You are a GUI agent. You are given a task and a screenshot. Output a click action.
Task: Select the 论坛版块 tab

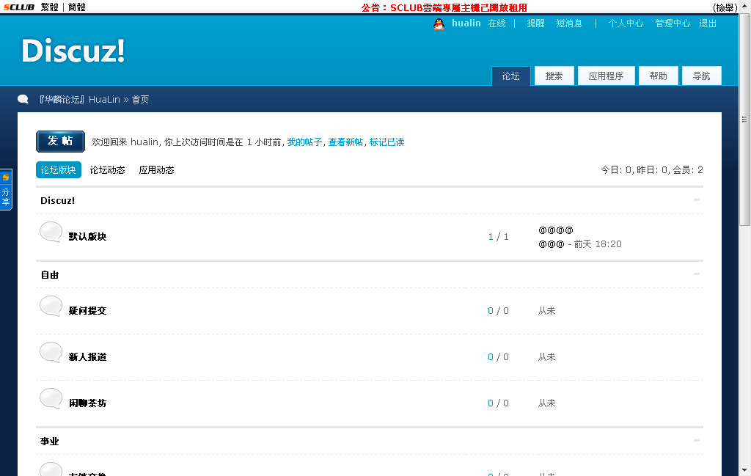(59, 170)
